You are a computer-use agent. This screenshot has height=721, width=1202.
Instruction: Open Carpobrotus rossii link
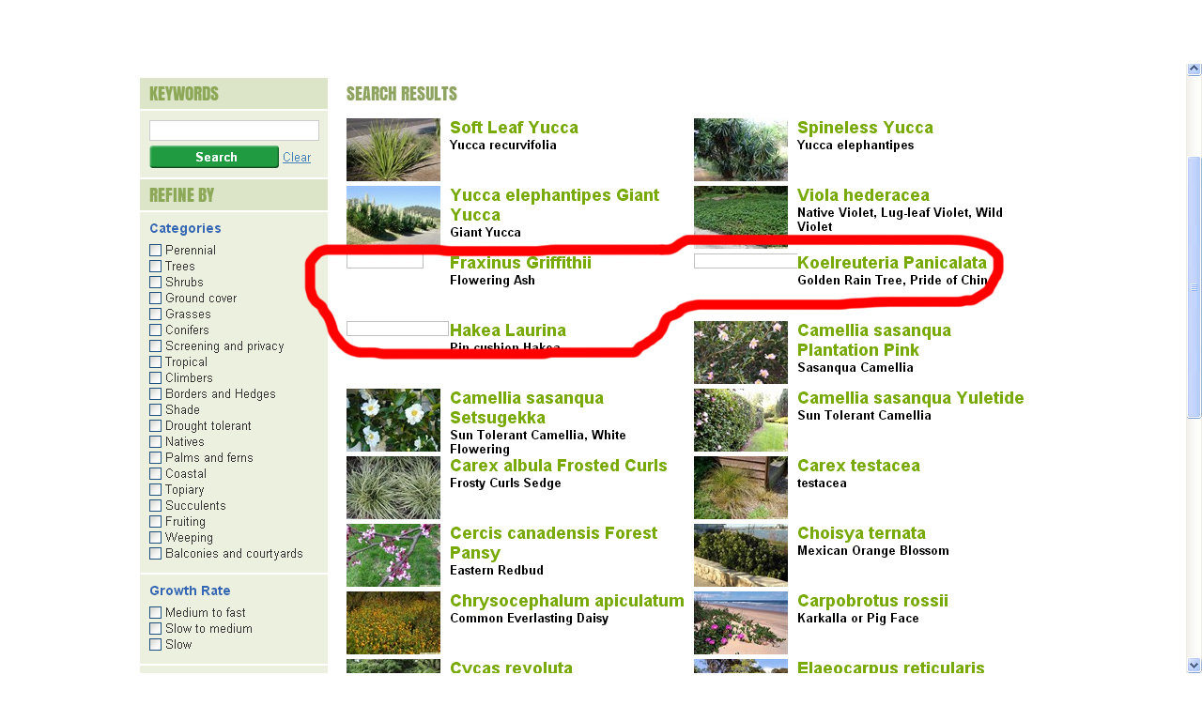(872, 601)
